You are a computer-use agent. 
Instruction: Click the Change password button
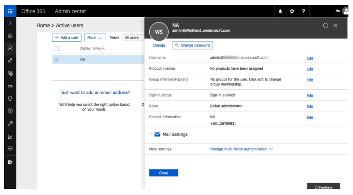coord(193,45)
